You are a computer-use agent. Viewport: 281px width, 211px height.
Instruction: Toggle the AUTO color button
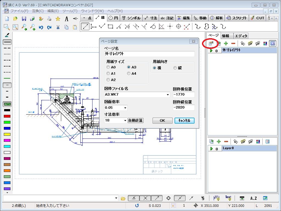(x=7, y=104)
